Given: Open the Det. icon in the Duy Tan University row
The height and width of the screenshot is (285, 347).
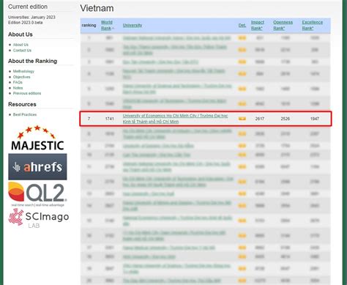Looking at the screenshot, I should click(x=242, y=62).
